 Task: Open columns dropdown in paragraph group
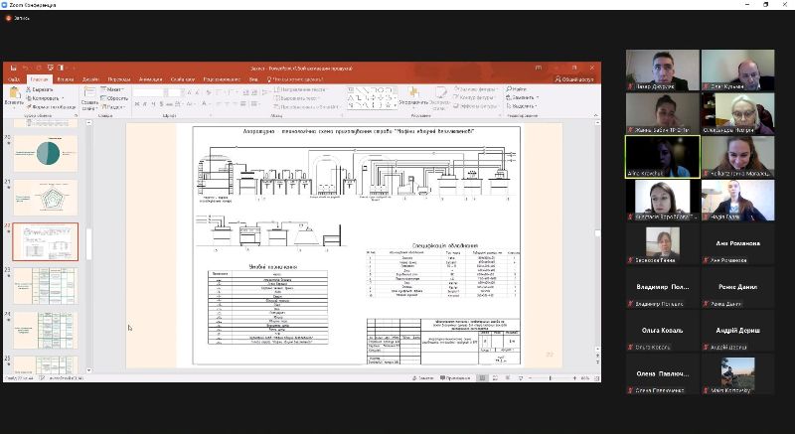tap(254, 104)
